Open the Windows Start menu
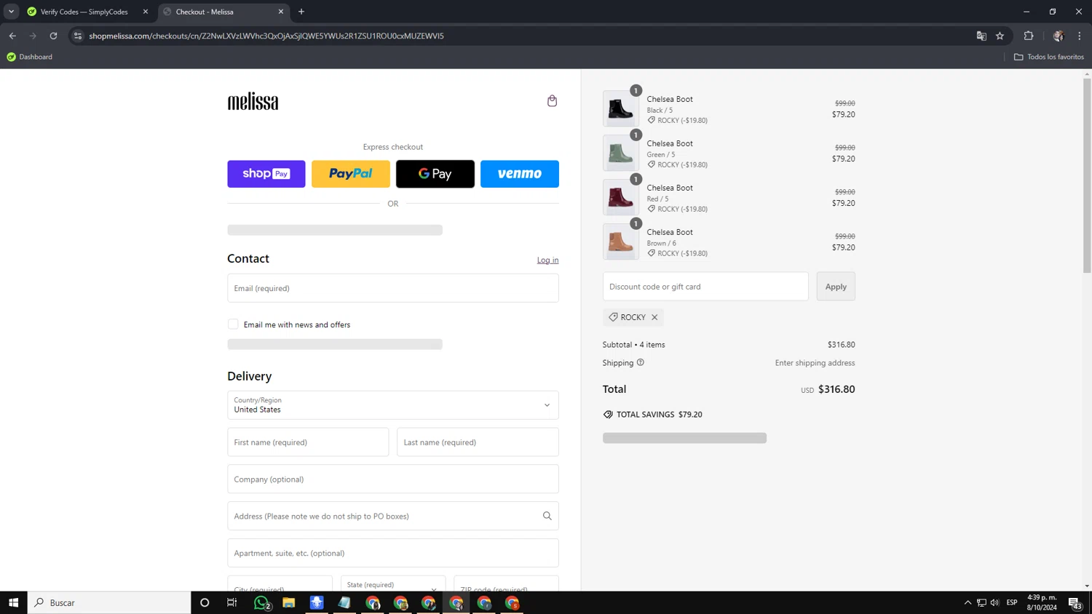1092x614 pixels. [13, 602]
